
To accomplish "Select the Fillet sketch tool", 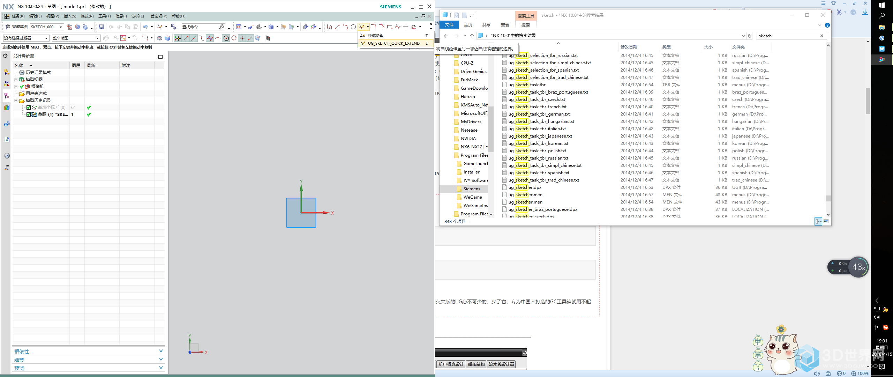I will click(x=374, y=27).
